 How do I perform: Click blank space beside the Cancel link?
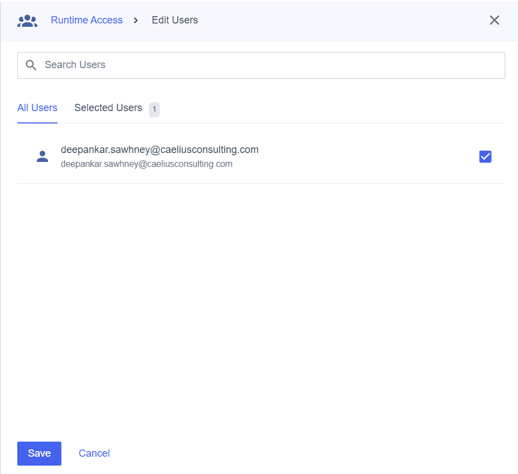pos(298,453)
